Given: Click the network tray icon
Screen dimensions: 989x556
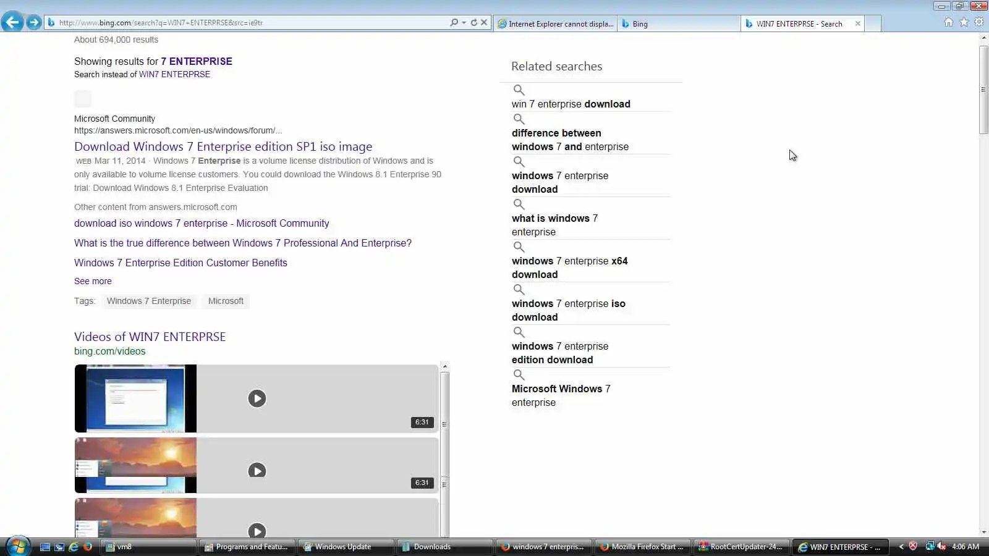Looking at the screenshot, I should pos(930,546).
